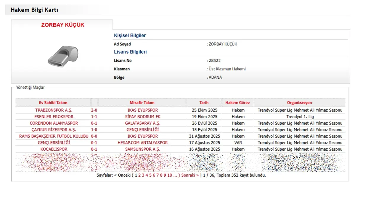Click the 1-1 score of Esenler match
The image size is (379, 213).
click(x=94, y=117)
